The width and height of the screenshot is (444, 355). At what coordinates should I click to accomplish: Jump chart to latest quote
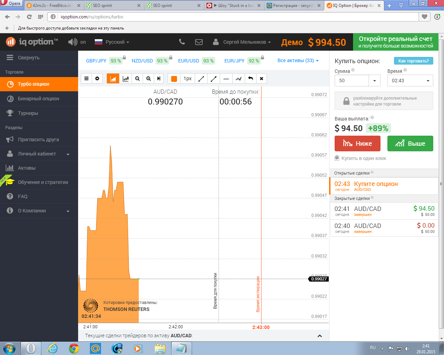coord(159,78)
